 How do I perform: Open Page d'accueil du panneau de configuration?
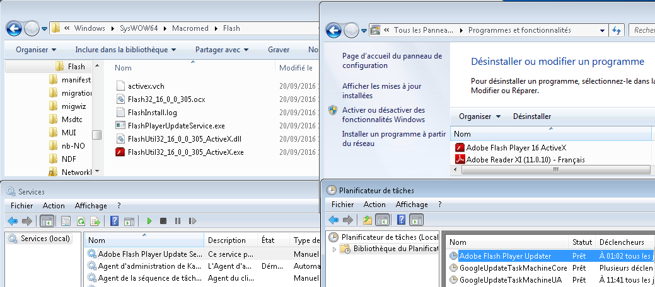(x=392, y=60)
